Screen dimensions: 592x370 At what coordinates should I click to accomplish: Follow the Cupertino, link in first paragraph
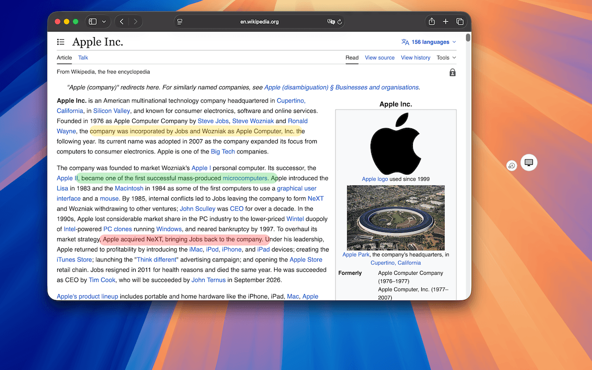click(291, 101)
